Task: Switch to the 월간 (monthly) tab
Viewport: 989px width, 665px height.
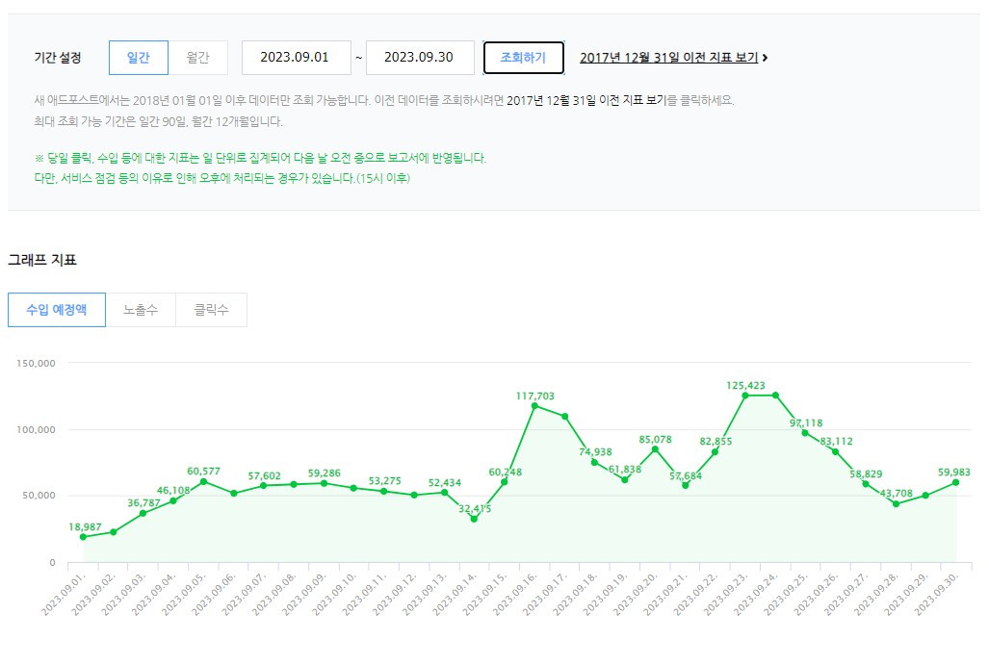Action: 198,57
